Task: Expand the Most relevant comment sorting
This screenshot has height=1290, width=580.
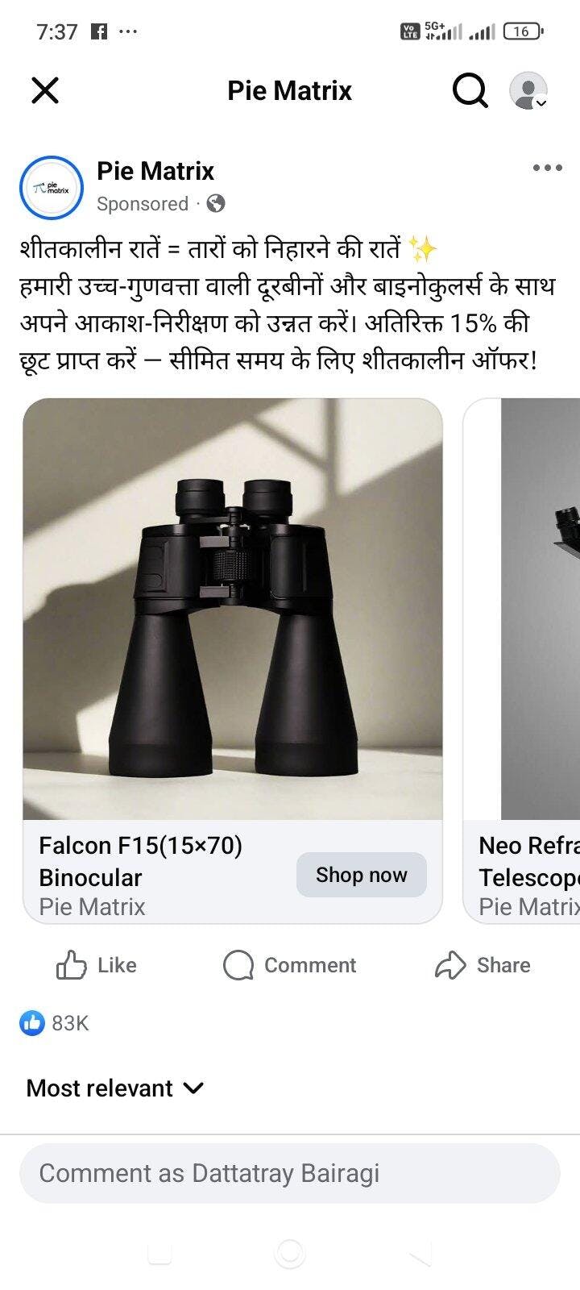Action: pos(115,1088)
